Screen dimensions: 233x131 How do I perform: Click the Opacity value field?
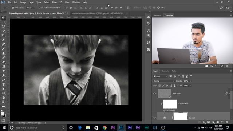(x=186, y=81)
